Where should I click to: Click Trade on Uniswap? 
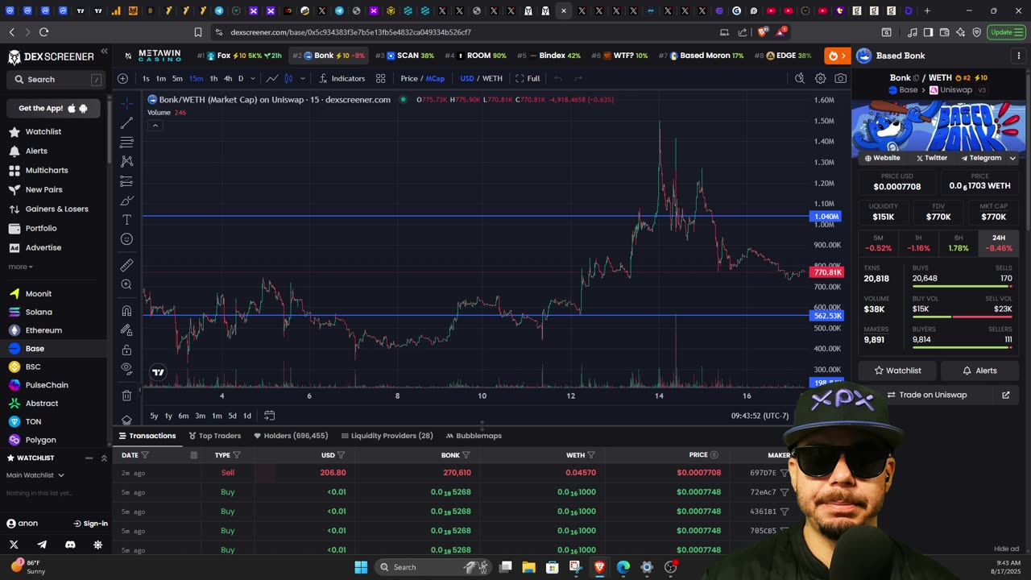933,395
